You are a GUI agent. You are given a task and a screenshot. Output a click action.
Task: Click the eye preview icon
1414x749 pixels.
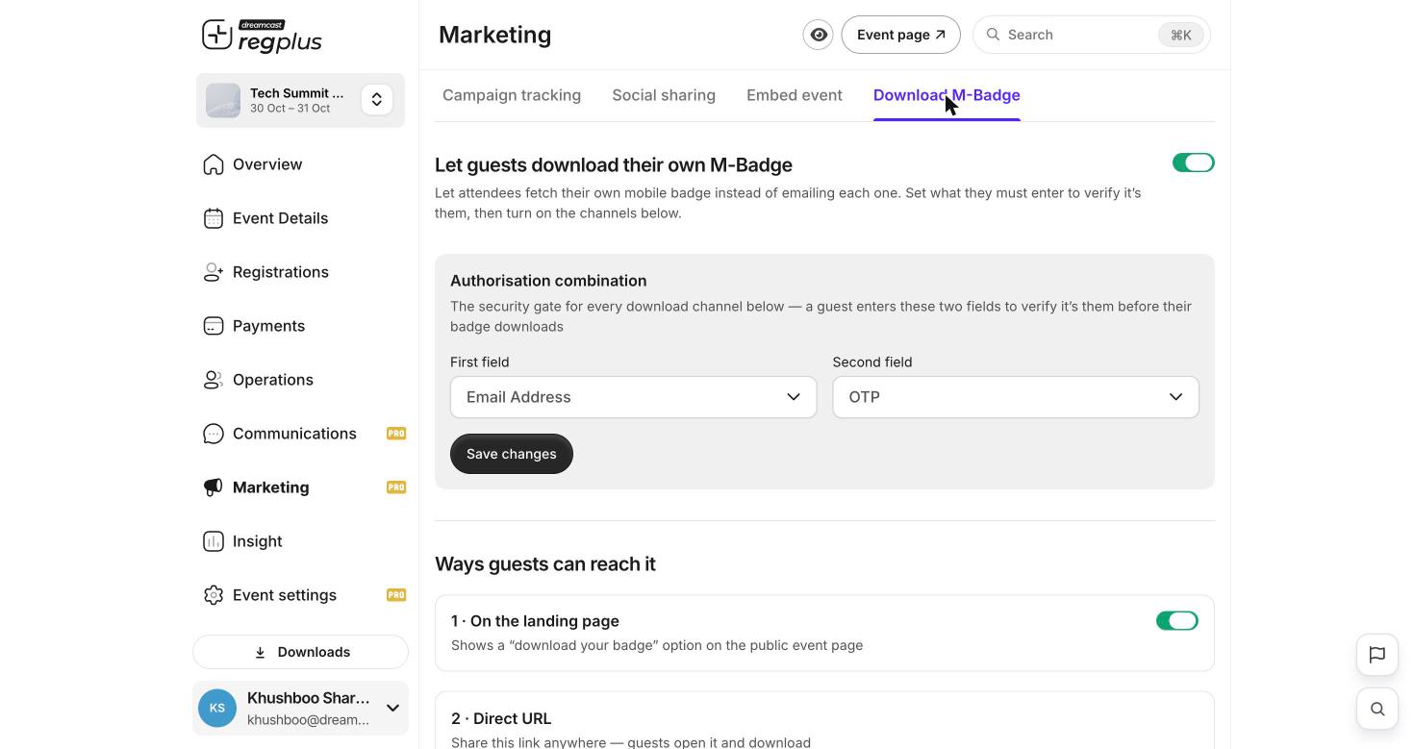click(x=819, y=35)
